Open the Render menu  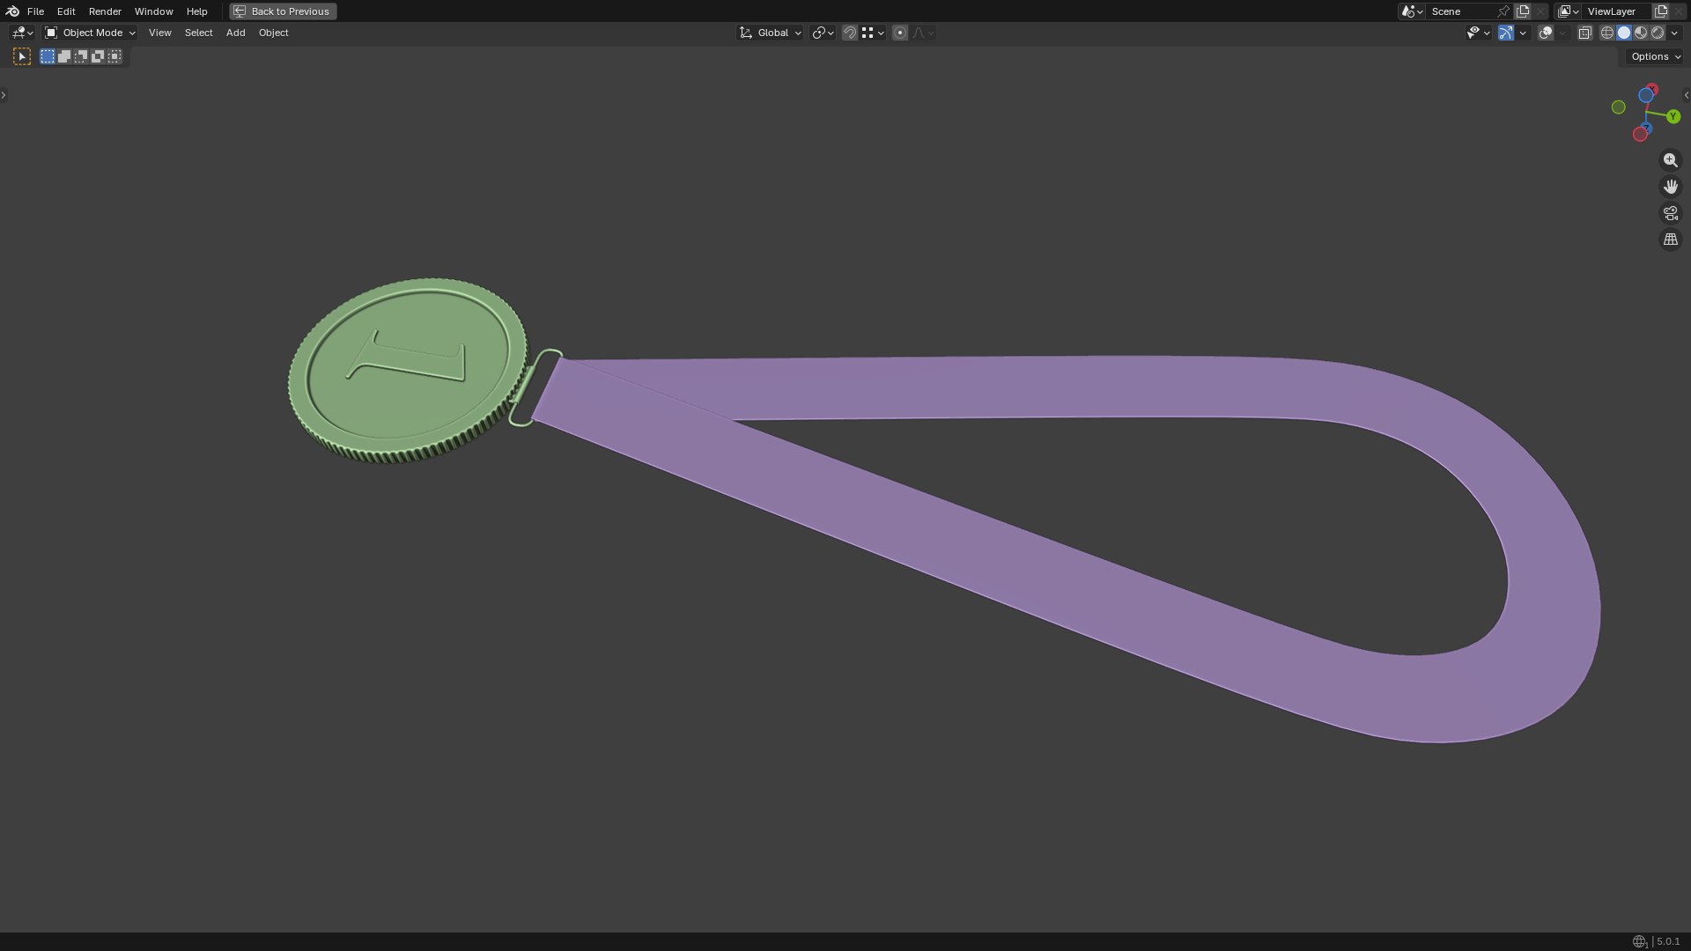click(x=105, y=11)
